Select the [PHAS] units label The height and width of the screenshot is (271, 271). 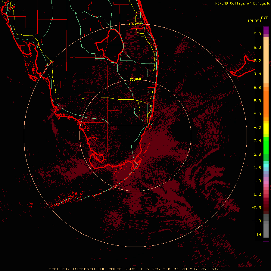[254, 21]
